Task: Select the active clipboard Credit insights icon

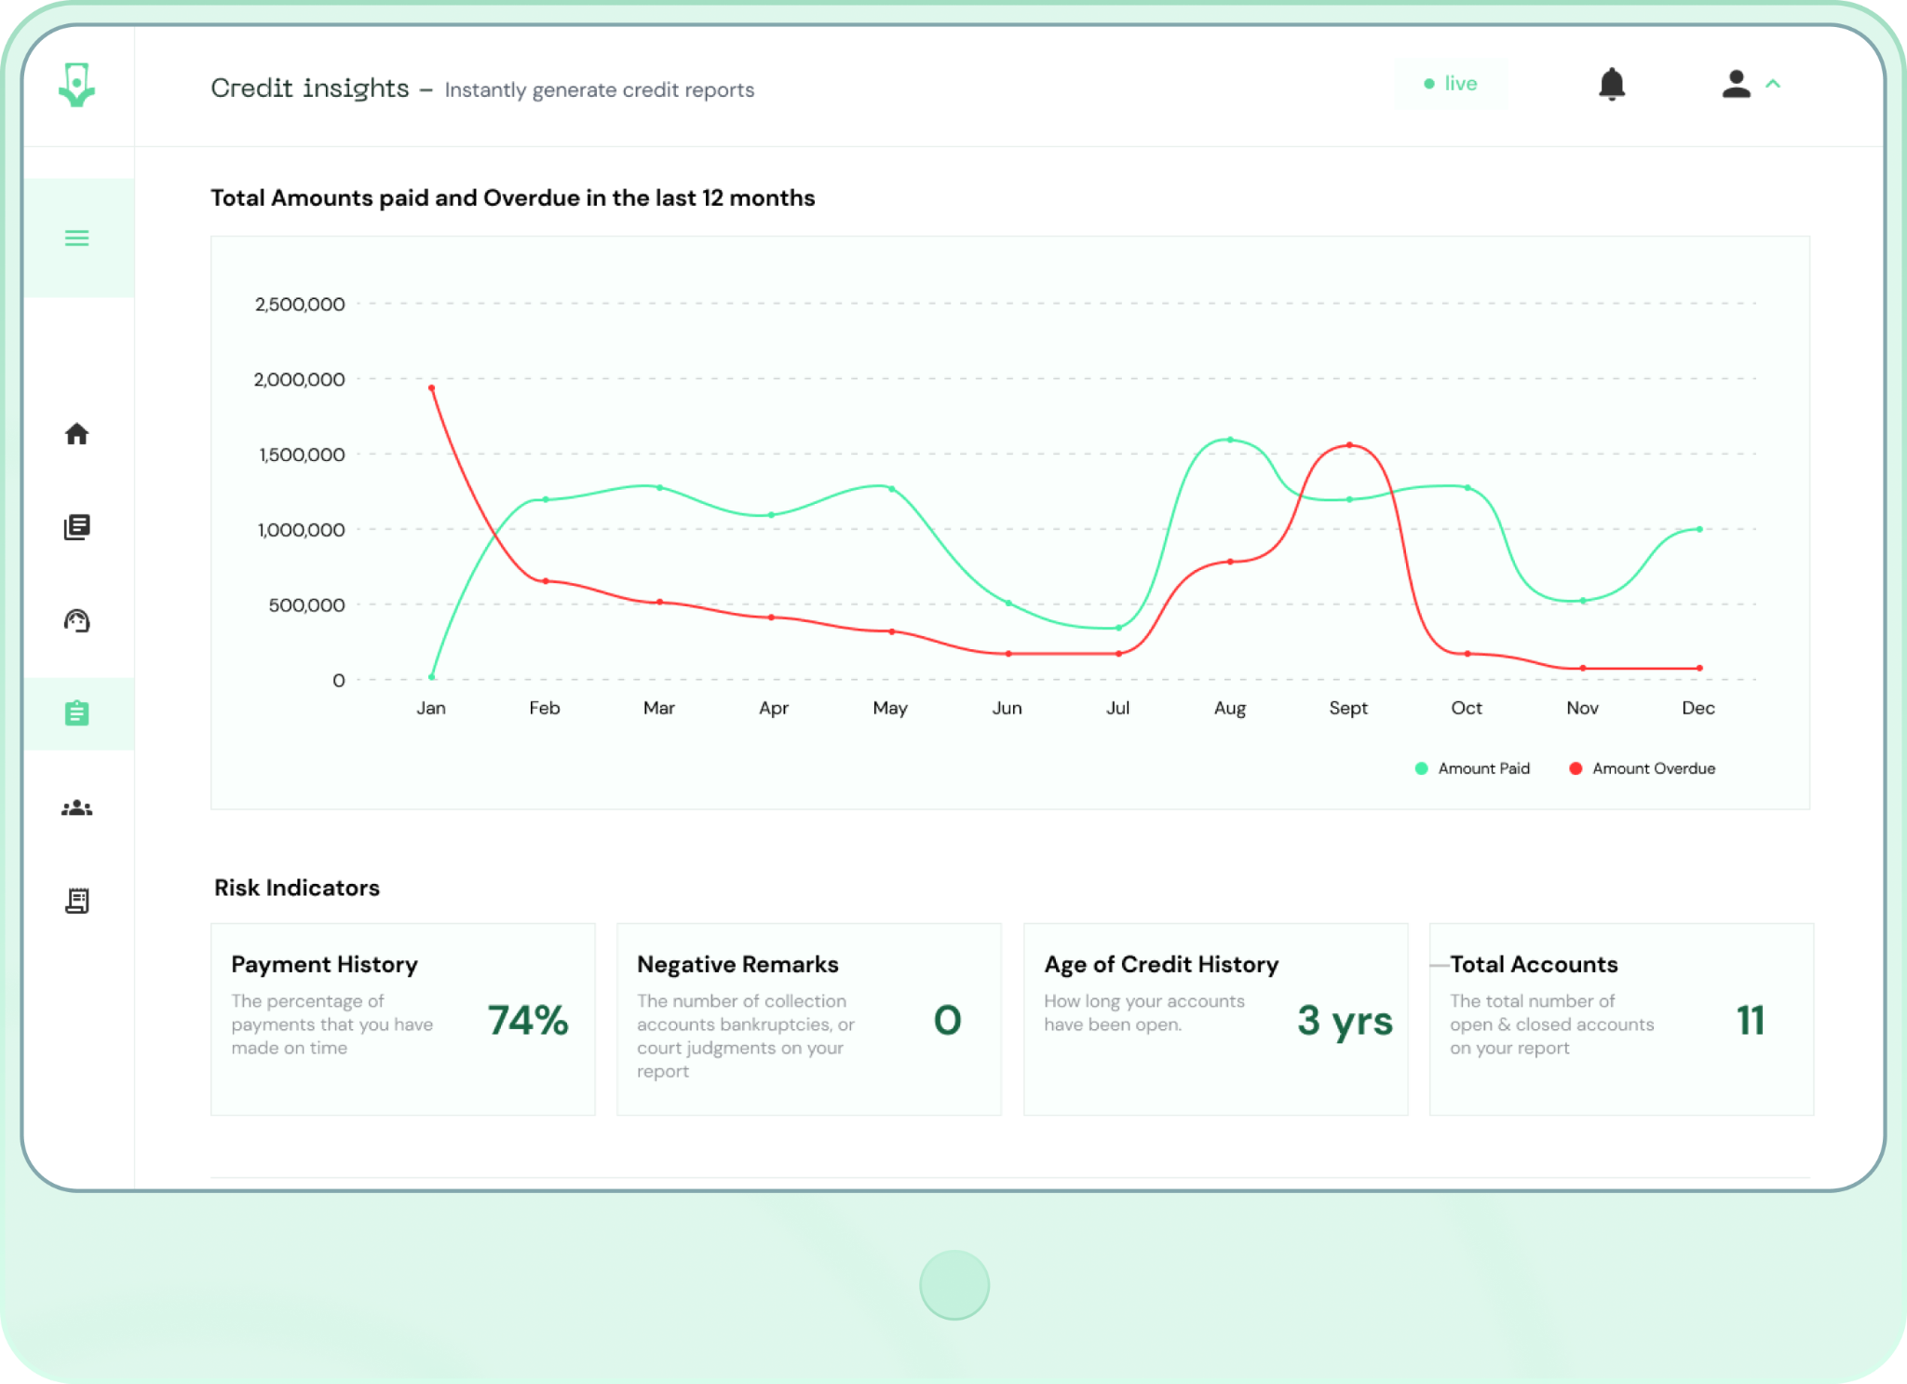Action: coord(77,712)
